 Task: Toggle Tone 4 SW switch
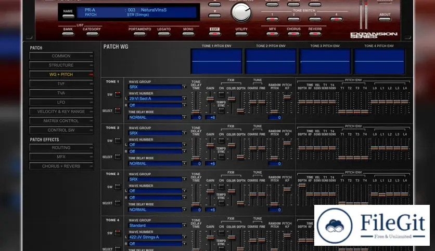[118, 233]
